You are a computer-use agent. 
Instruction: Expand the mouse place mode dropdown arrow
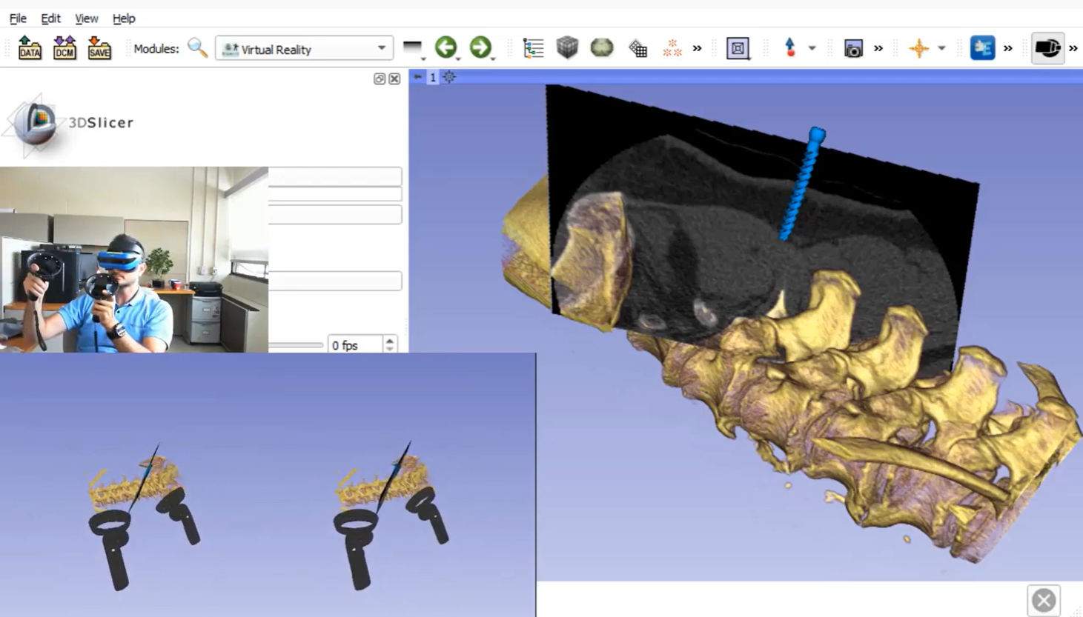pyautogui.click(x=812, y=48)
